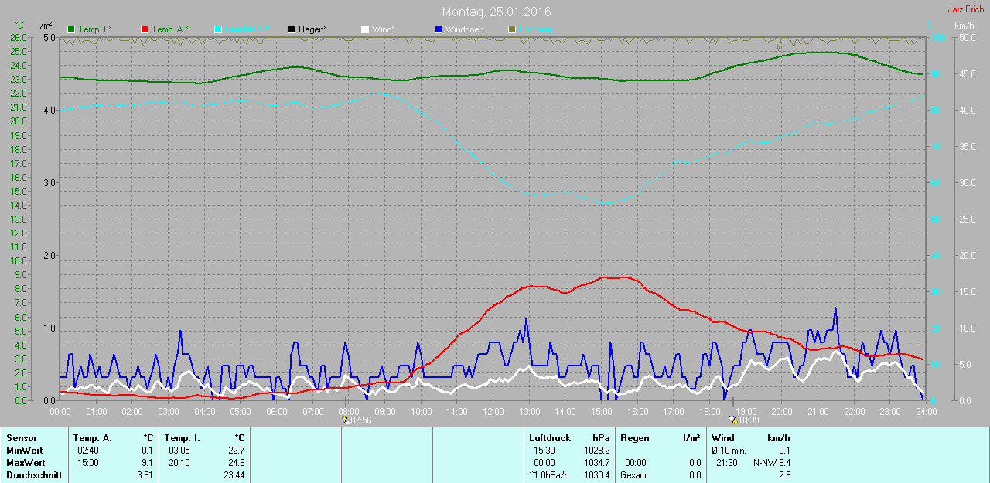The width and height of the screenshot is (990, 483).
Task: Click the blue Windböen legend swatch
Action: (x=439, y=29)
